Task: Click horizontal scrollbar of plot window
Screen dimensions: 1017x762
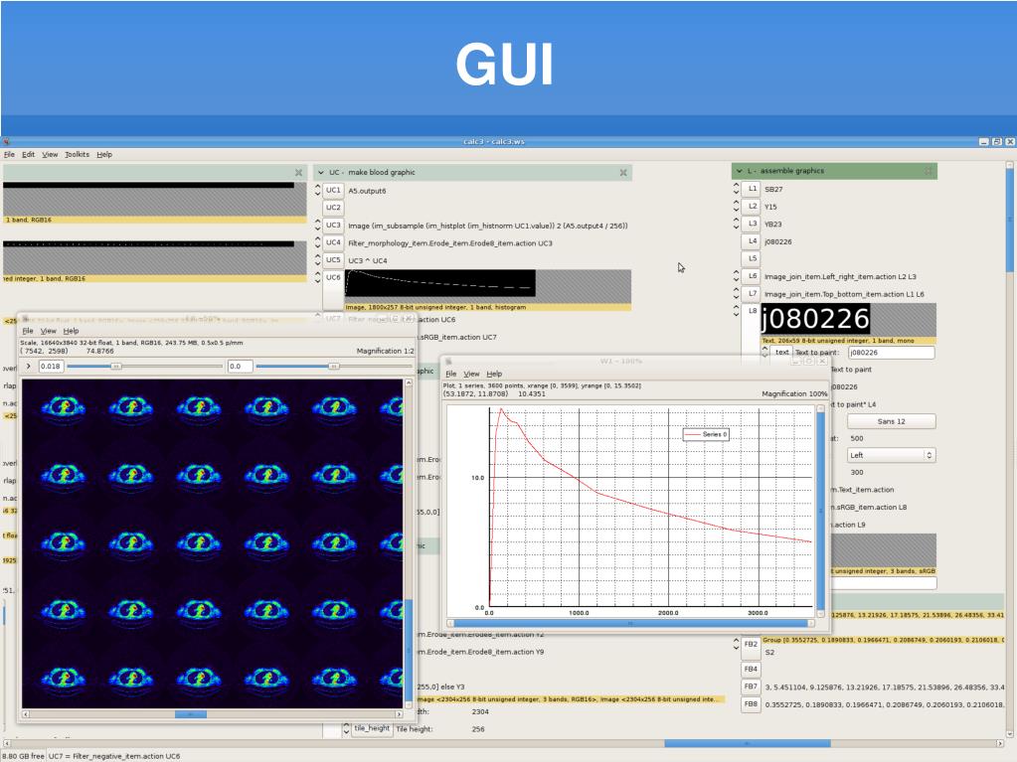Action: tap(630, 623)
